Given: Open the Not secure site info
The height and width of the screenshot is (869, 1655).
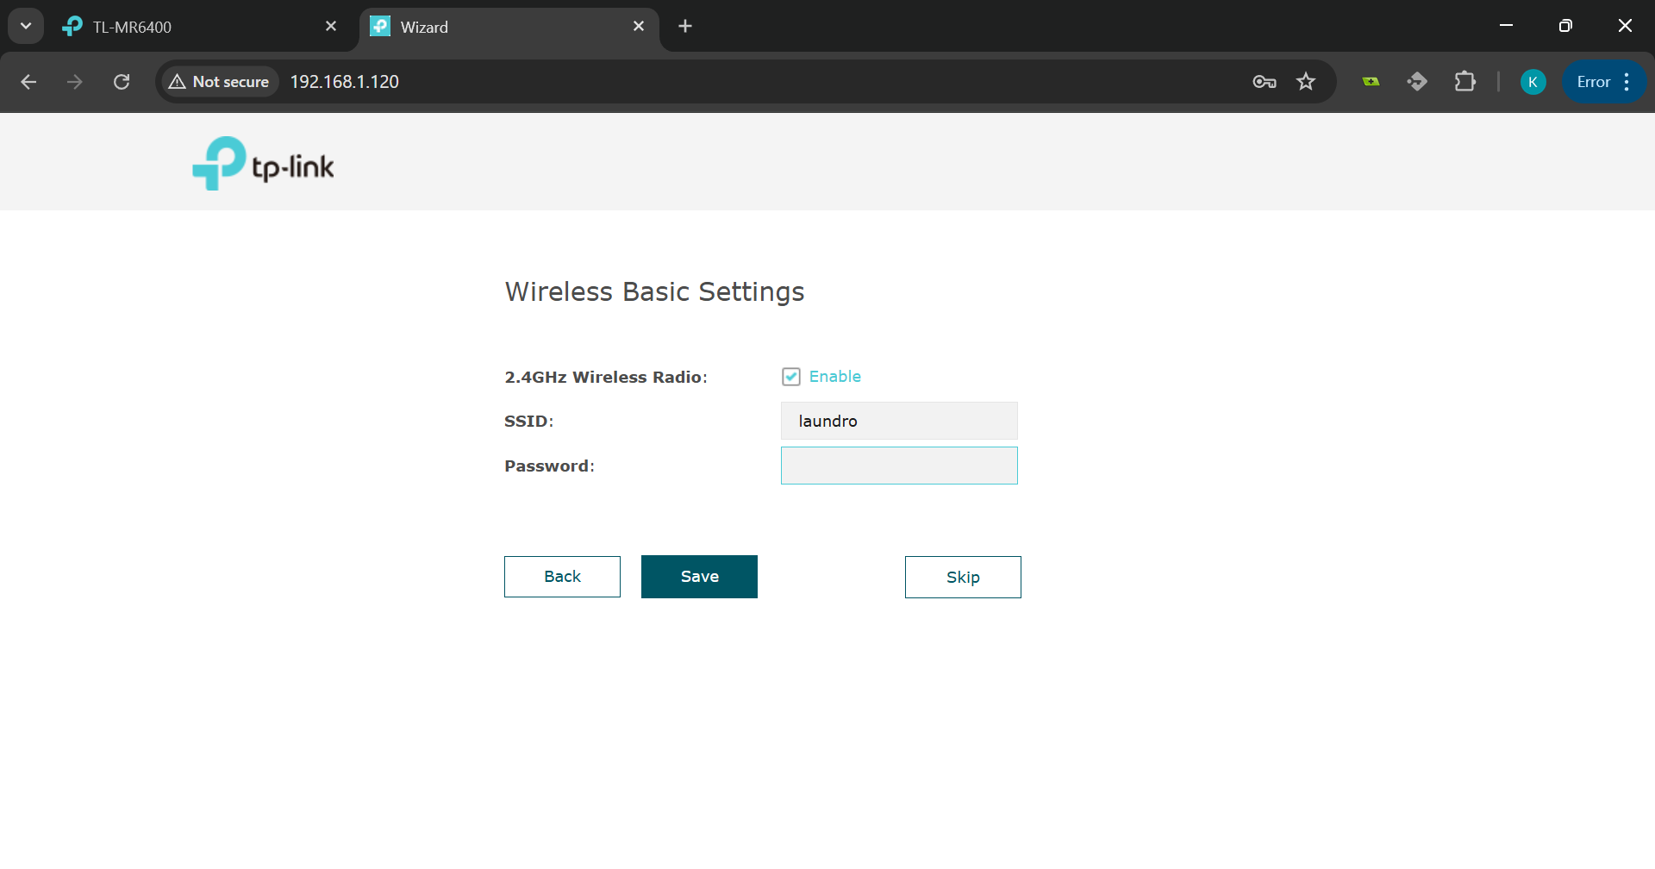Looking at the screenshot, I should 220,82.
